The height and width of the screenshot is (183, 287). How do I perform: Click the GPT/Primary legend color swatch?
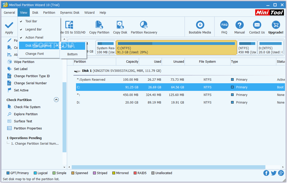[8, 173]
